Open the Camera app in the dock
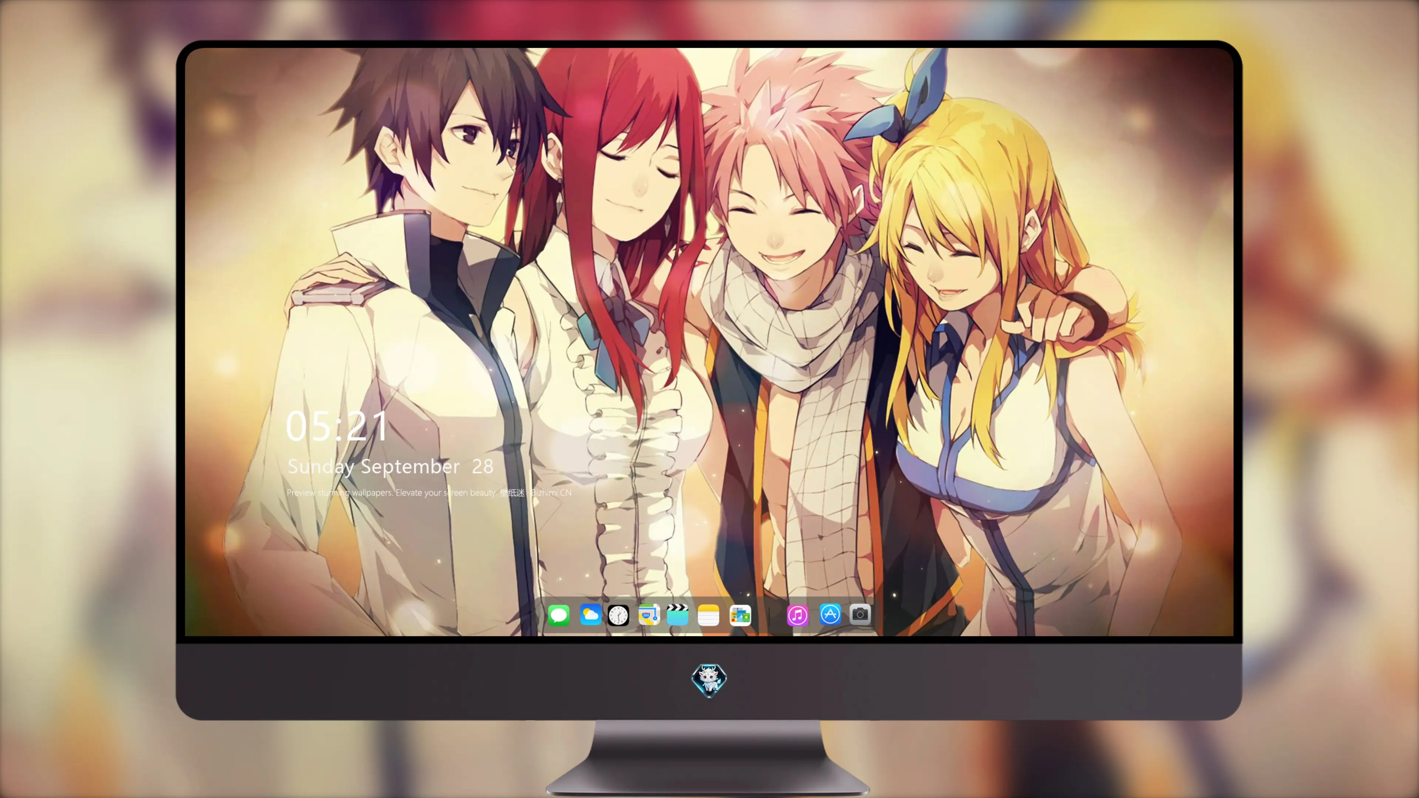 (860, 614)
